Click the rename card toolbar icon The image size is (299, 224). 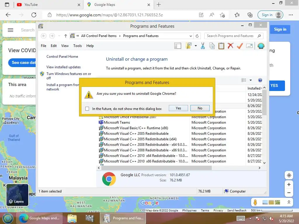point(249,46)
